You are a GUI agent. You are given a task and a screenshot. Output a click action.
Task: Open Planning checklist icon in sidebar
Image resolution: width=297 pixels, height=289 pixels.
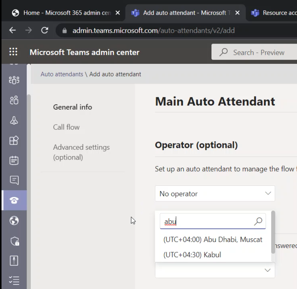point(14,280)
